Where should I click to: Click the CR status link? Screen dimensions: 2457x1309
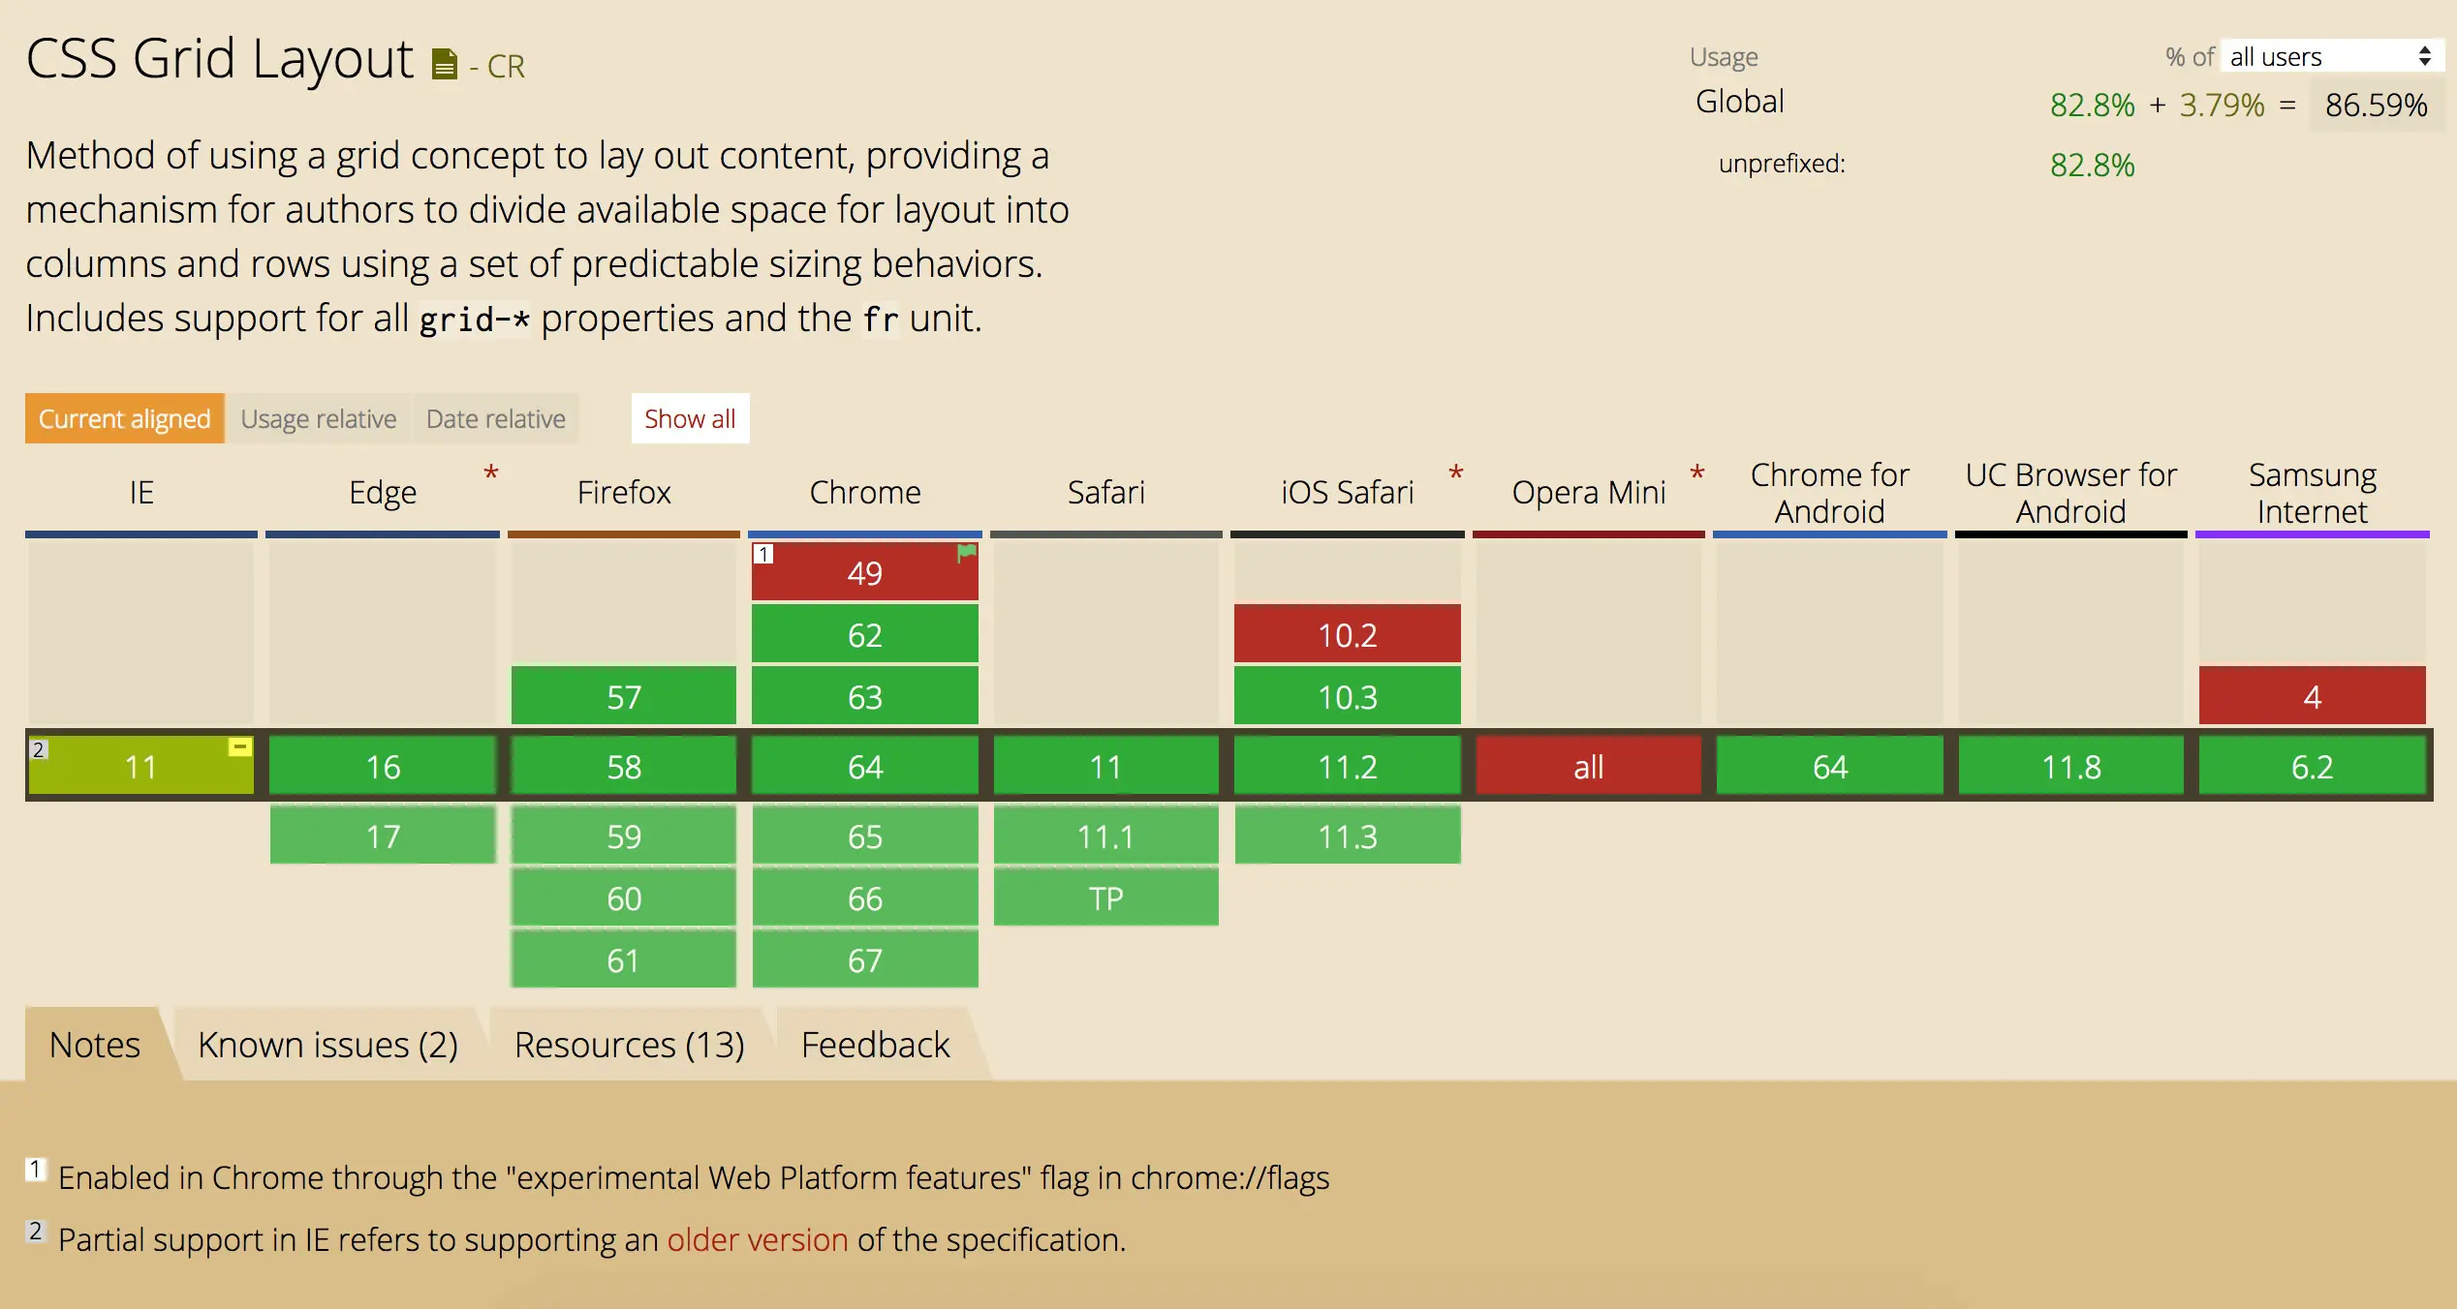pos(505,66)
